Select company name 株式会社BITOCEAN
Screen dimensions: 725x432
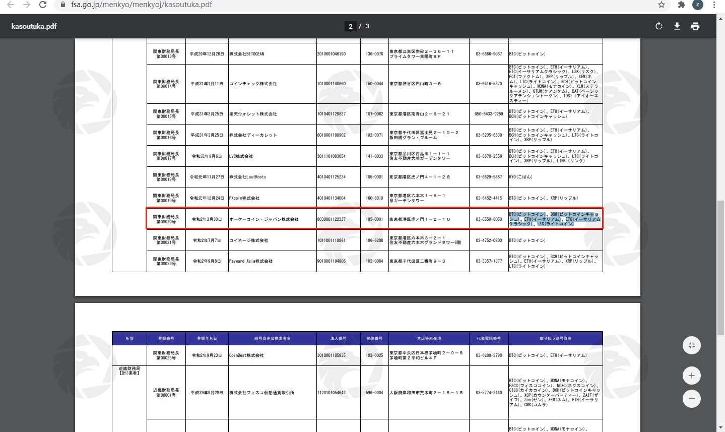247,54
